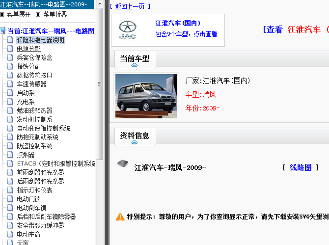
Task: Select 乘客仓保险盒 in the tree
Action: 35,57
